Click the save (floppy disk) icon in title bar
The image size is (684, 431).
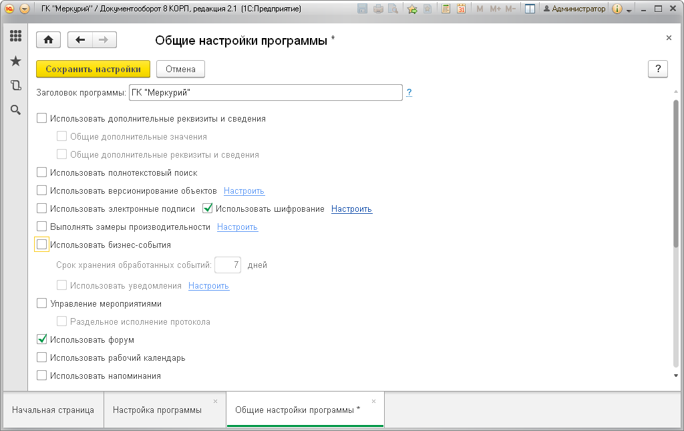[362, 9]
